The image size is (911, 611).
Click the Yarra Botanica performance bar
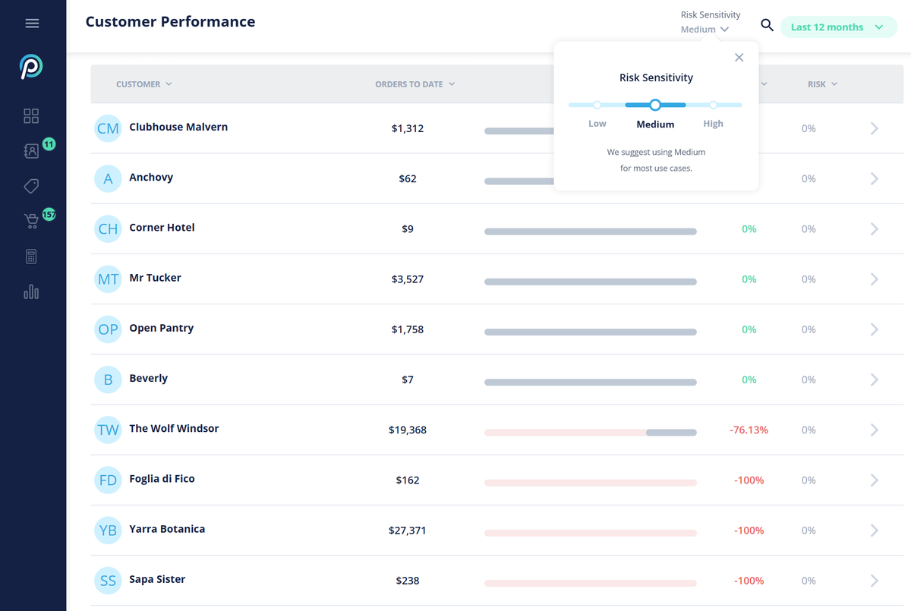(x=591, y=533)
